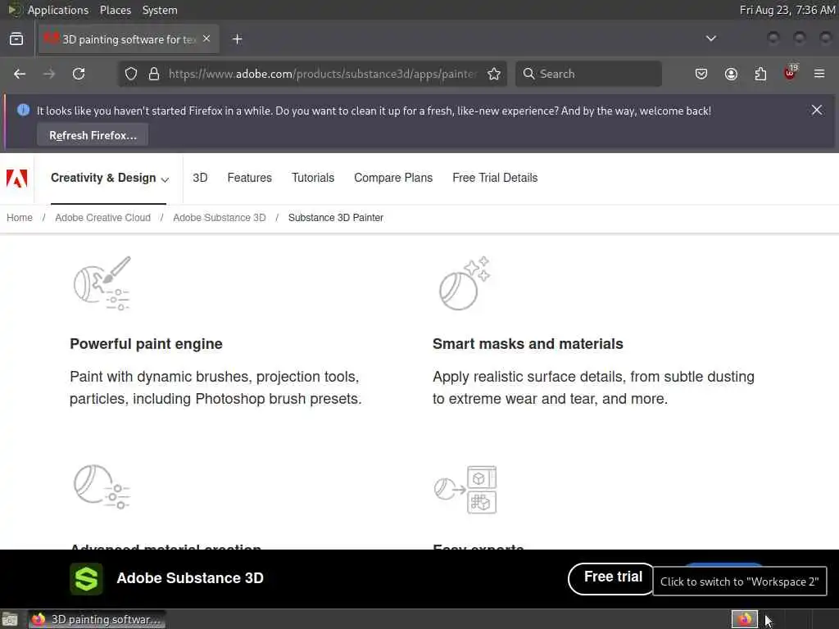Click the easy exports icon
This screenshot has width=839, height=629.
click(x=465, y=489)
